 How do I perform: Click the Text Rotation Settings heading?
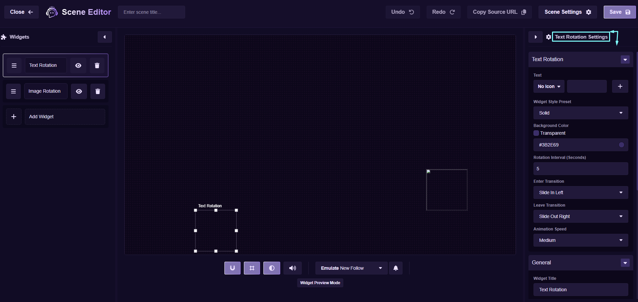[581, 37]
